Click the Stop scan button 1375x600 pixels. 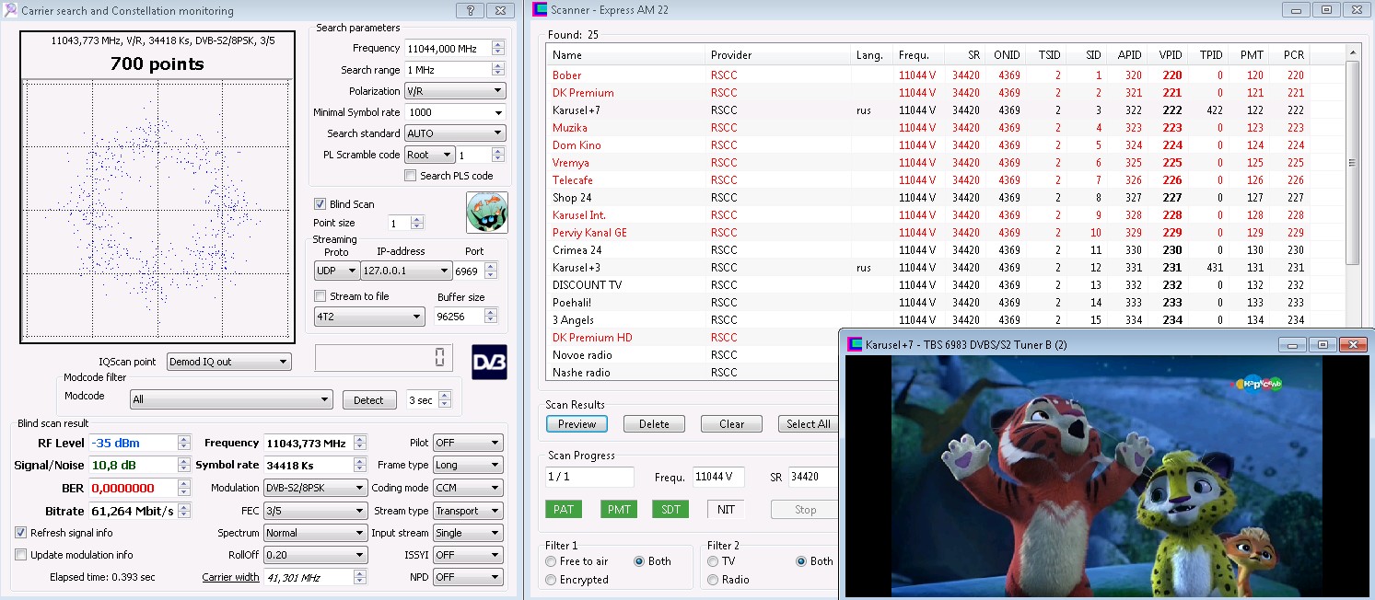(x=805, y=509)
